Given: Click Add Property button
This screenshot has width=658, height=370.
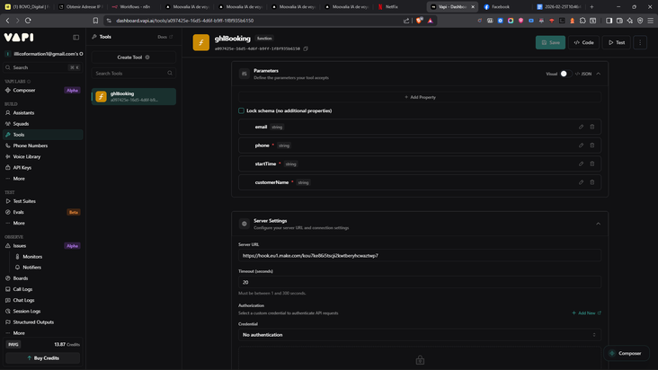Looking at the screenshot, I should pos(420,97).
